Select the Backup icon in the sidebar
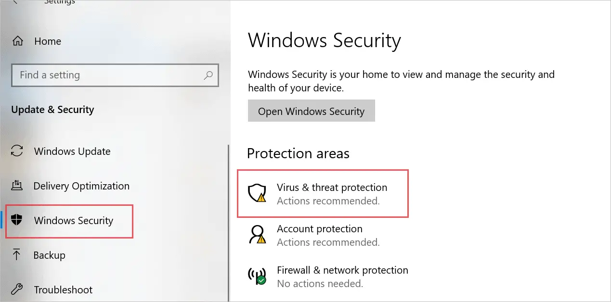The height and width of the screenshot is (302, 611). pyautogui.click(x=17, y=255)
